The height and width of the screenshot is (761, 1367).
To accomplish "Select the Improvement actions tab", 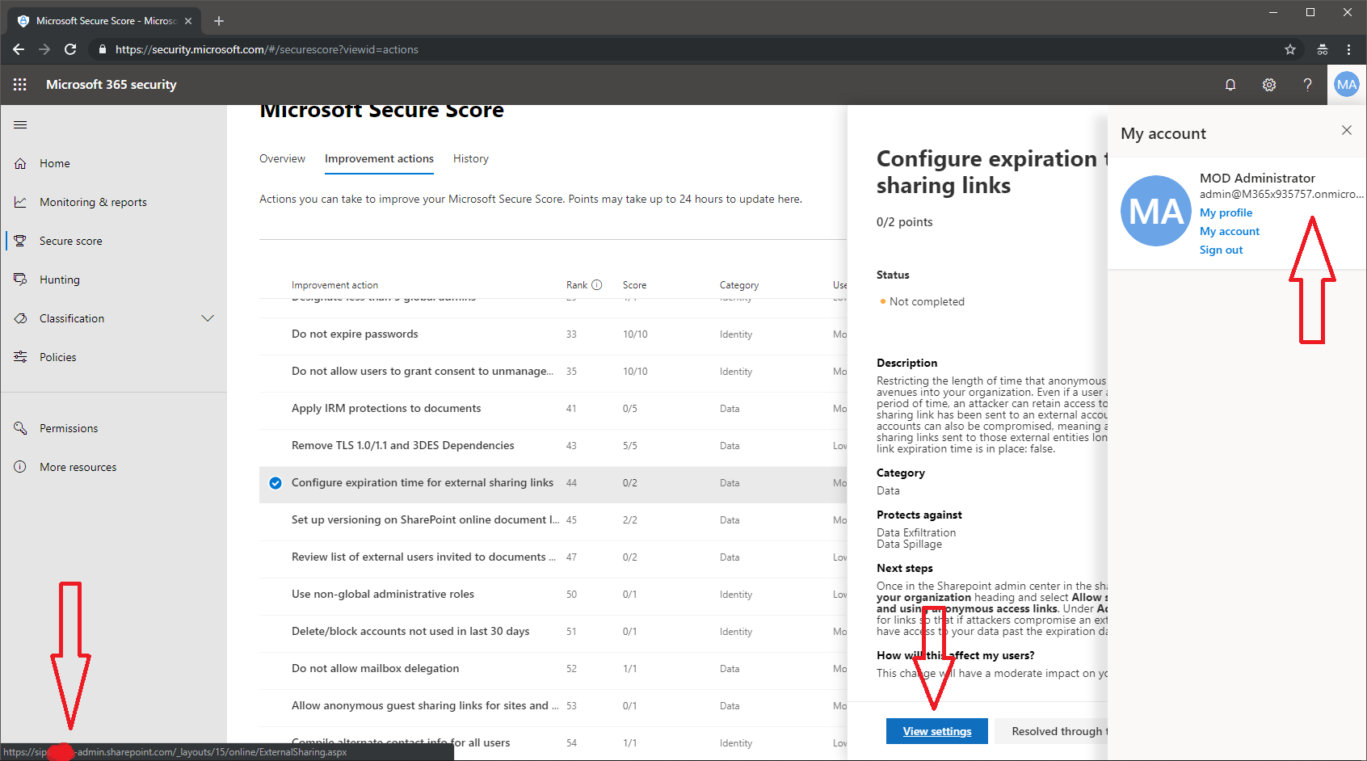I will point(379,159).
